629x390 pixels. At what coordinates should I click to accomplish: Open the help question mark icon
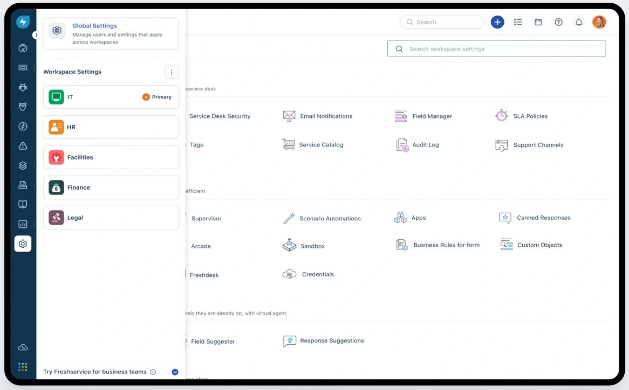[x=558, y=22]
